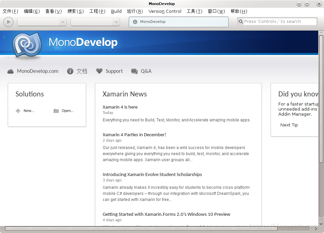Click the MonoDevelop status bar area
The width and height of the screenshot is (324, 233).
(x=178, y=22)
